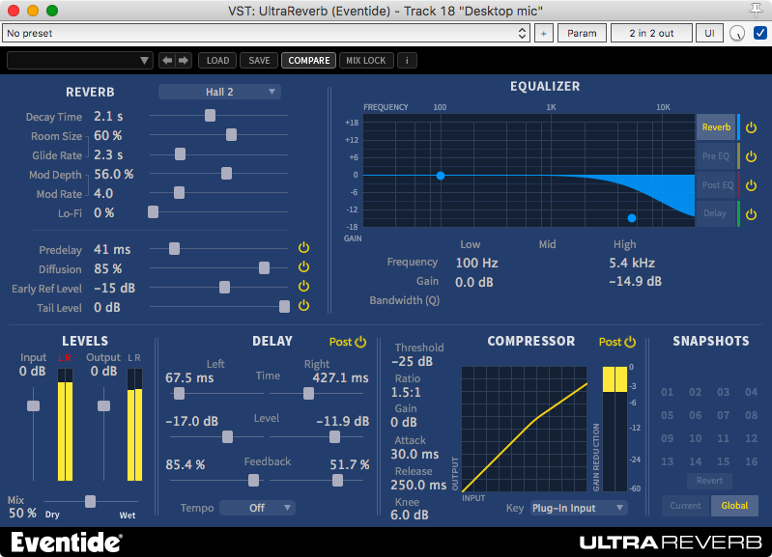Click the Low frequency 100 Hz value

[x=476, y=263]
